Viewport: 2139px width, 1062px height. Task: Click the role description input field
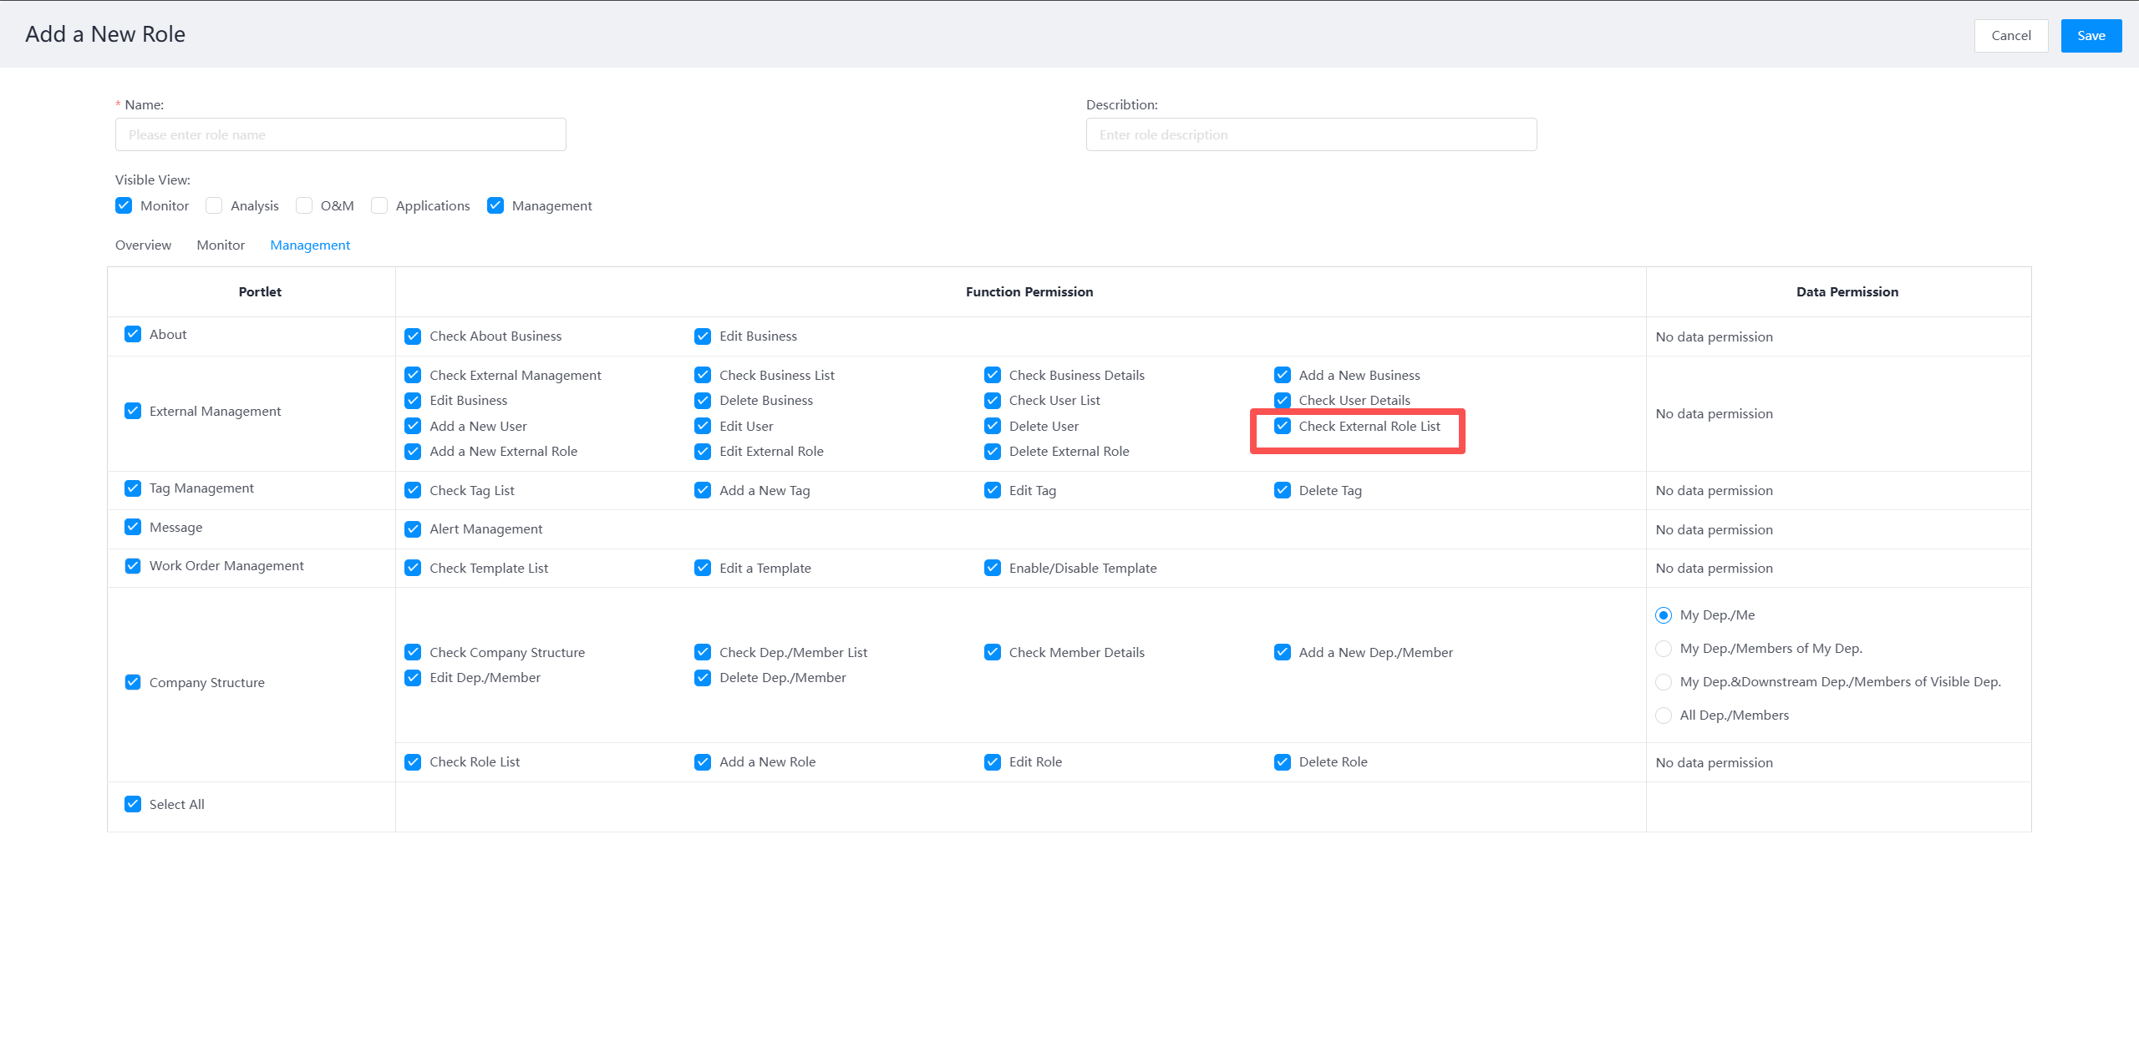1310,134
